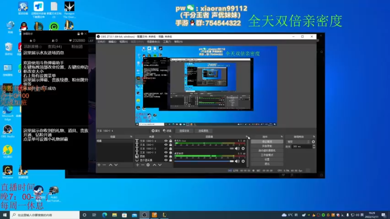The image size is (390, 219).
Task: Open 文件(F) menu in OBS
Action: (x=101, y=42)
